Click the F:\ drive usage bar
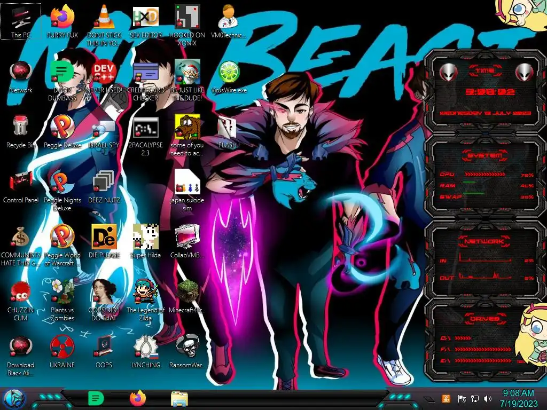The width and height of the screenshot is (547, 410). coord(483,349)
